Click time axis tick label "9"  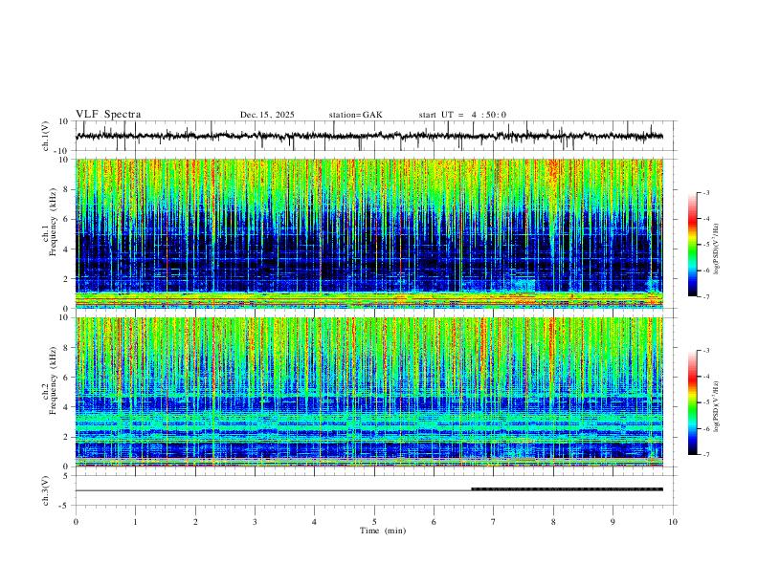pyautogui.click(x=613, y=522)
